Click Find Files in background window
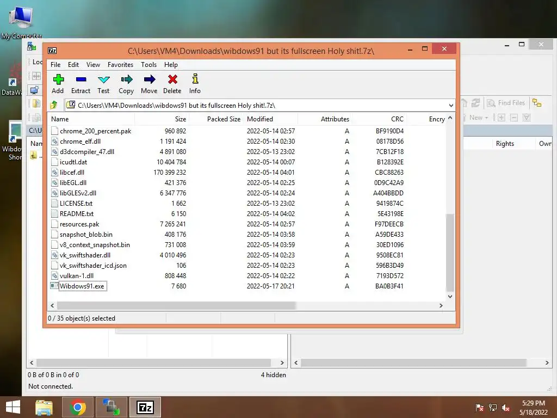This screenshot has height=418, width=557. click(506, 103)
